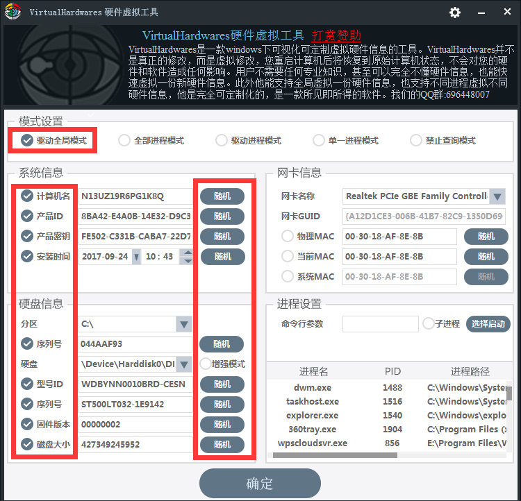521x501 pixels.
Task: Click the process list vertical scrollbar
Action: point(509,393)
